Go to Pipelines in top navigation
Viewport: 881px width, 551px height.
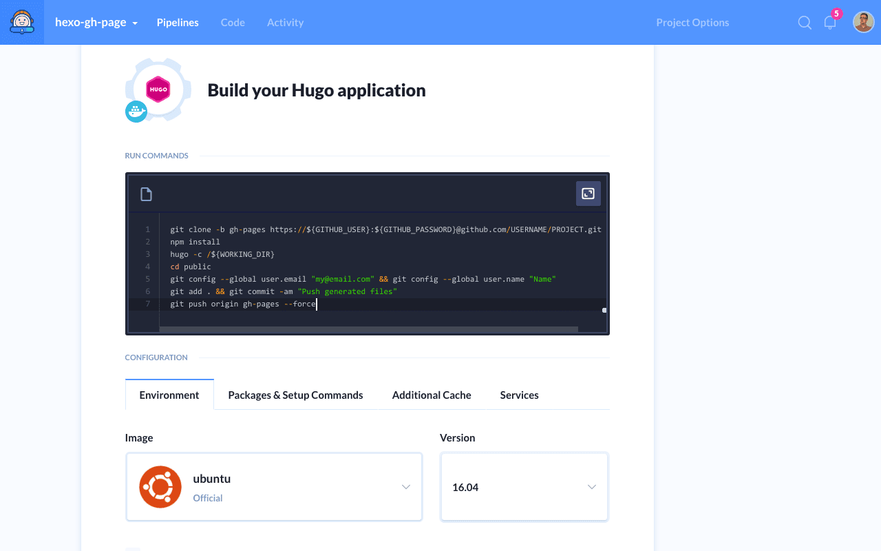click(x=178, y=22)
